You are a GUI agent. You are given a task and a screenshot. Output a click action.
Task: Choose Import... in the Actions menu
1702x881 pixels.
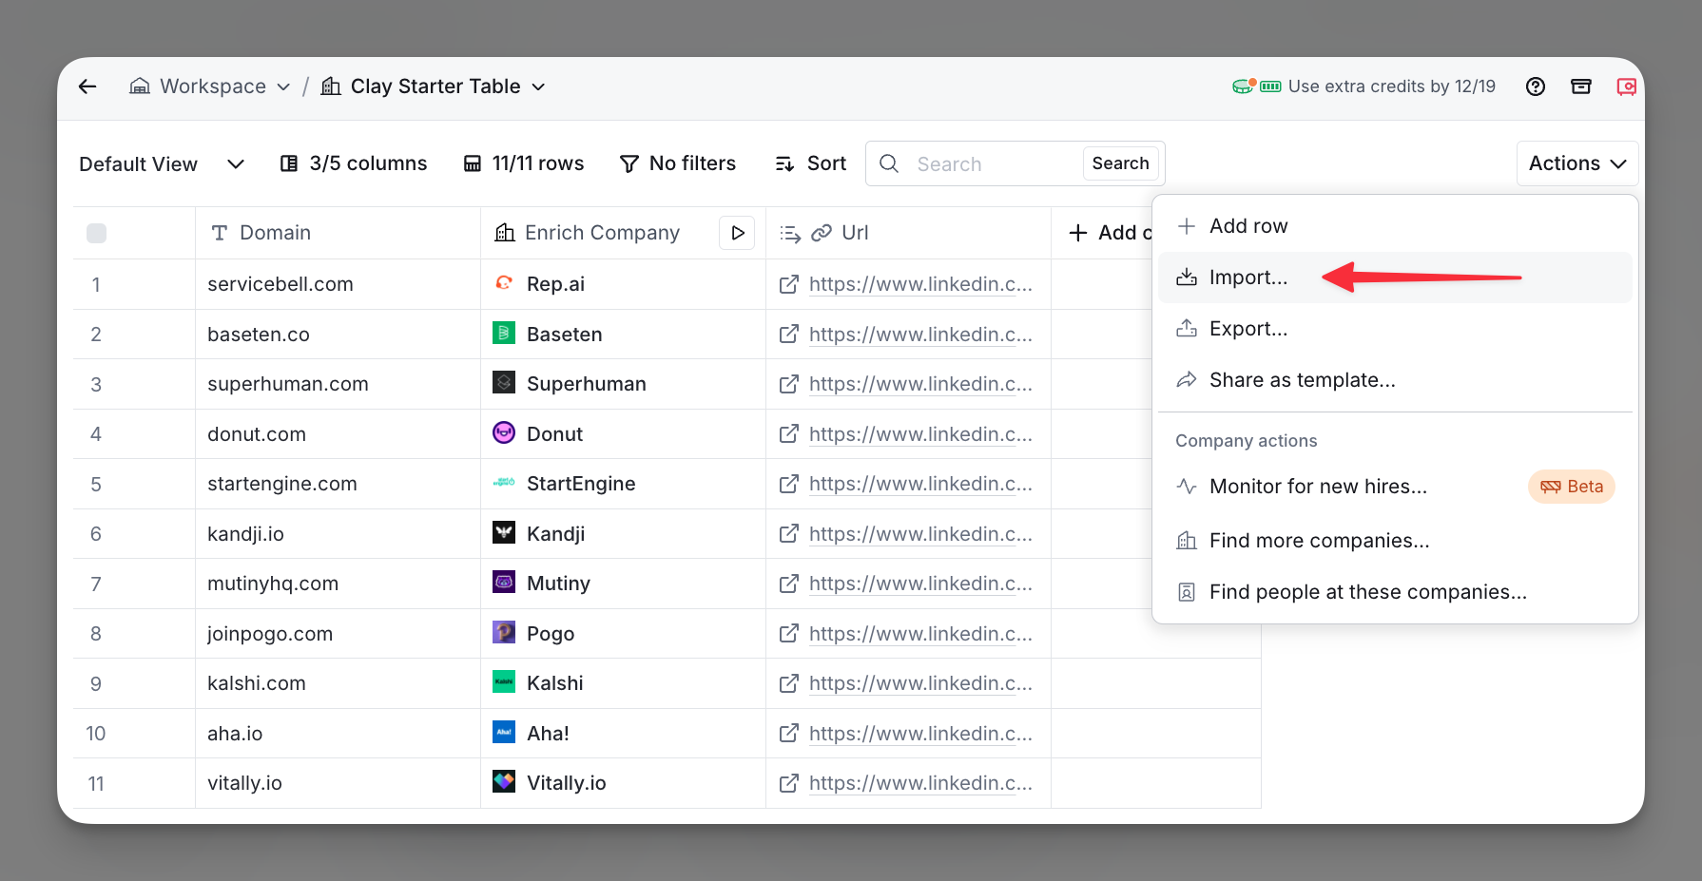tap(1395, 278)
